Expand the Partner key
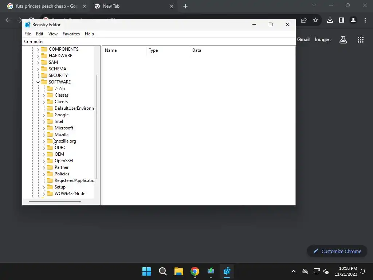Viewport: 373px width, 280px height. point(44,168)
